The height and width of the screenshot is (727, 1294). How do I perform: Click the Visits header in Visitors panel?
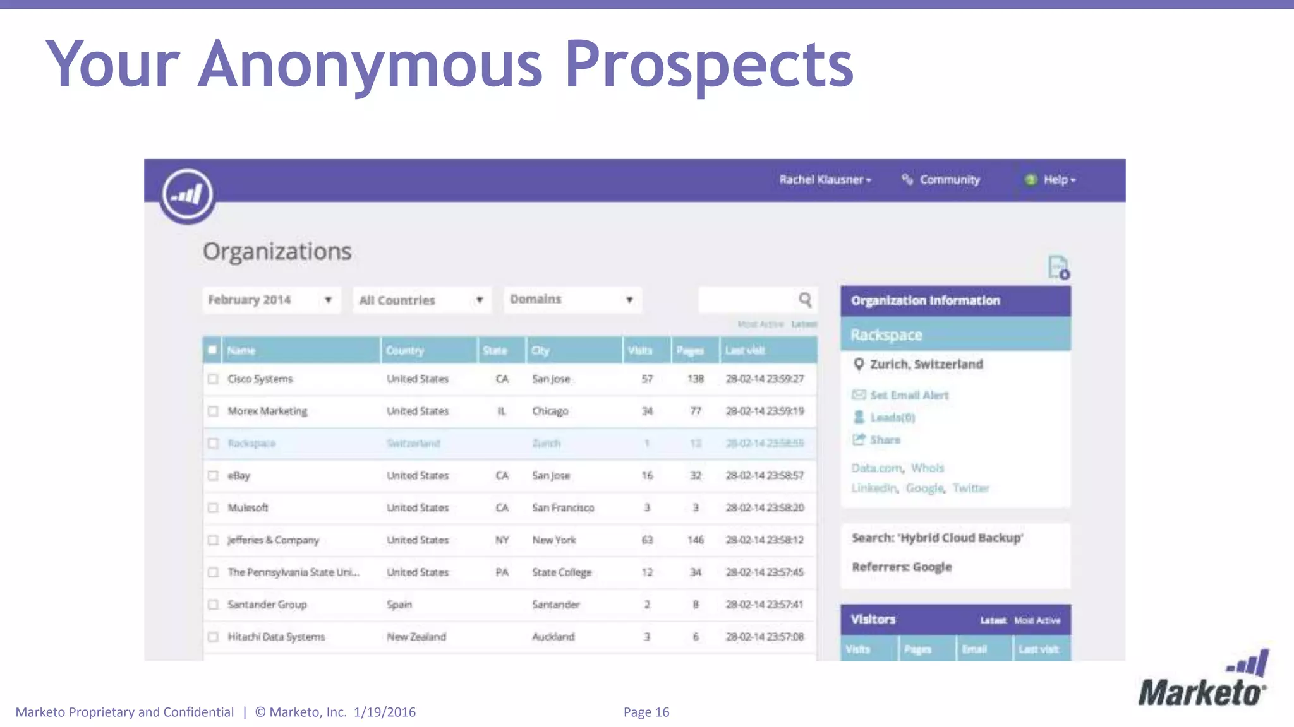click(x=869, y=649)
